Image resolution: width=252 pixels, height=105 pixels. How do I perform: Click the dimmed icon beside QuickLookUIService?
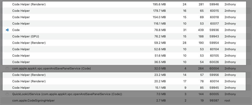(7, 94)
